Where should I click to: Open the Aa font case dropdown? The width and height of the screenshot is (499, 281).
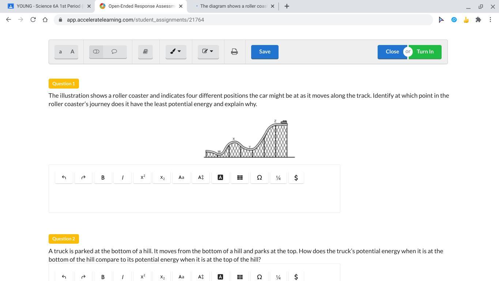point(181,177)
